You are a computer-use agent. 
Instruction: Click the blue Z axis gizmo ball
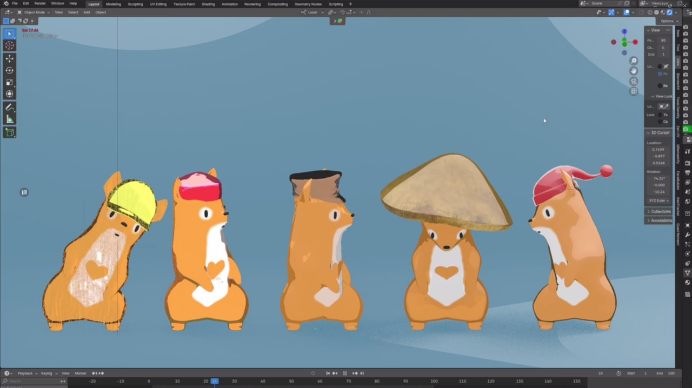624,32
